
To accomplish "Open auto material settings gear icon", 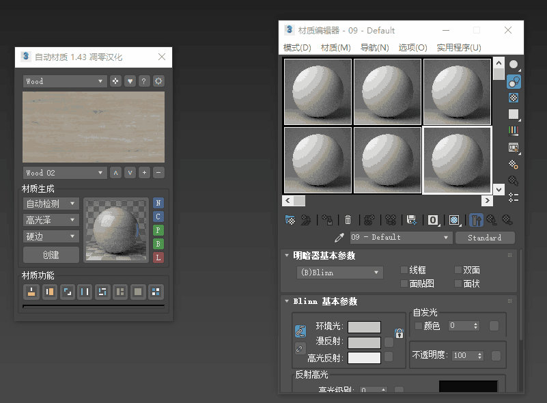I will coord(158,81).
